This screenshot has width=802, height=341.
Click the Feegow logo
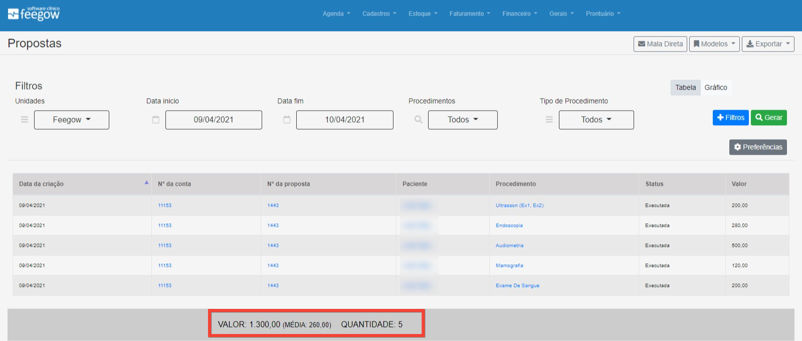pyautogui.click(x=34, y=14)
